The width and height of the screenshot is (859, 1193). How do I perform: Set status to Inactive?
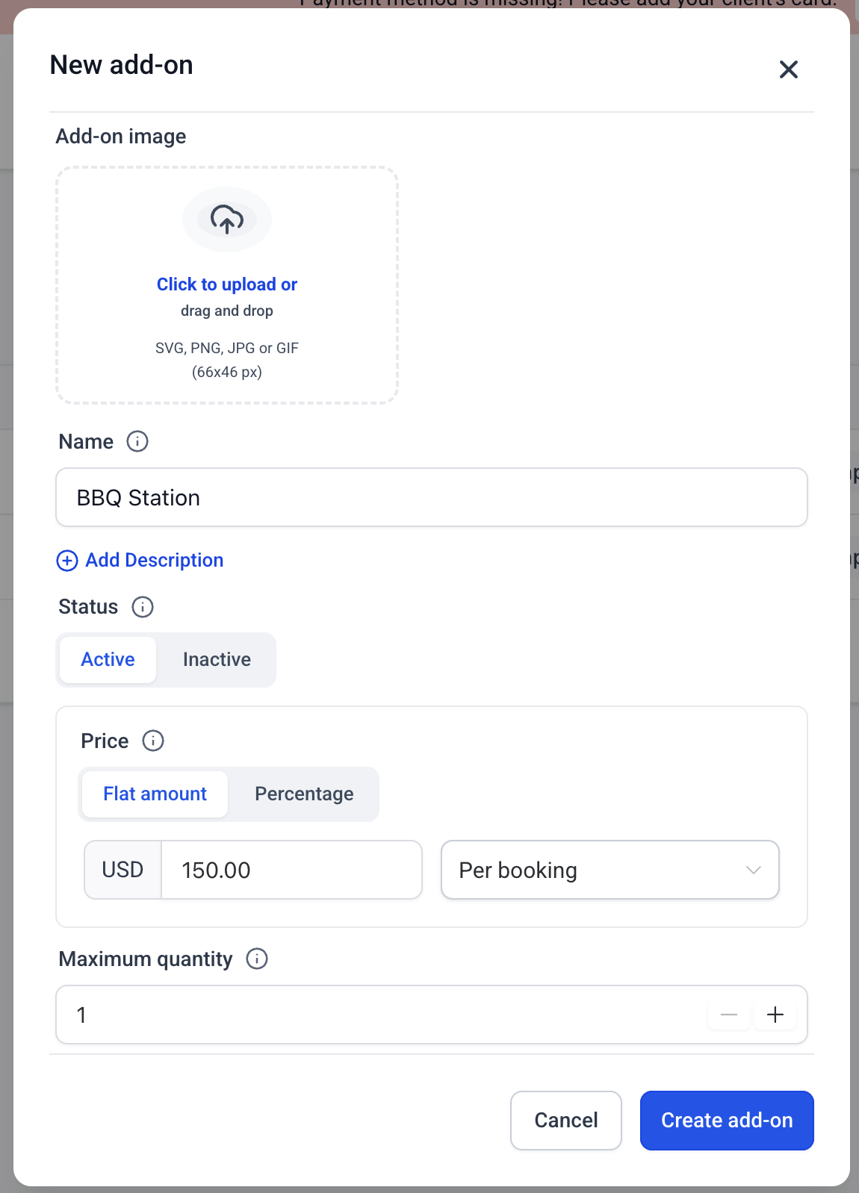[217, 660]
